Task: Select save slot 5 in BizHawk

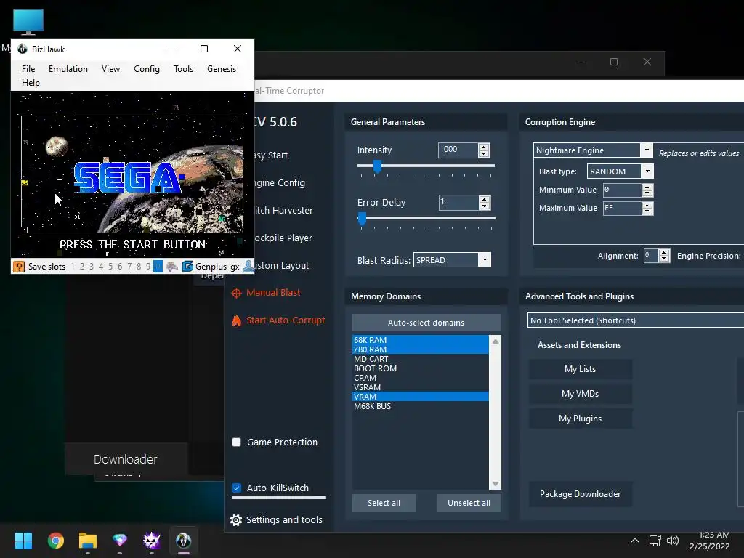Action: [110, 266]
